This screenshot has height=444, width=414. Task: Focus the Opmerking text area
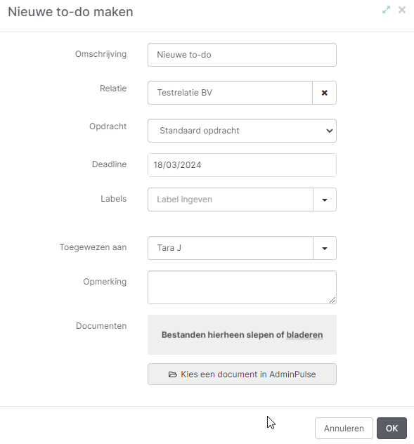[x=242, y=287]
